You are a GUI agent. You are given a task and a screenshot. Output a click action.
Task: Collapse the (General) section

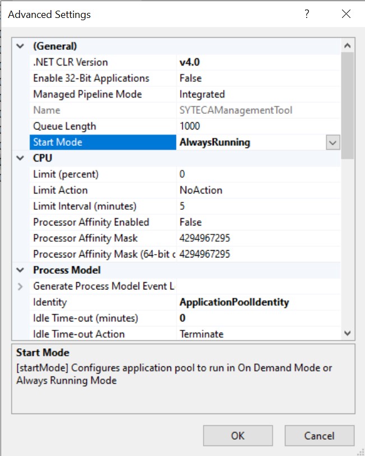(x=21, y=46)
